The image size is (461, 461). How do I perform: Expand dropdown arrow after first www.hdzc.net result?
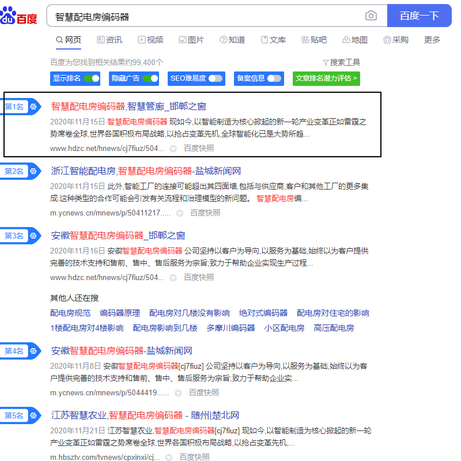click(x=173, y=149)
